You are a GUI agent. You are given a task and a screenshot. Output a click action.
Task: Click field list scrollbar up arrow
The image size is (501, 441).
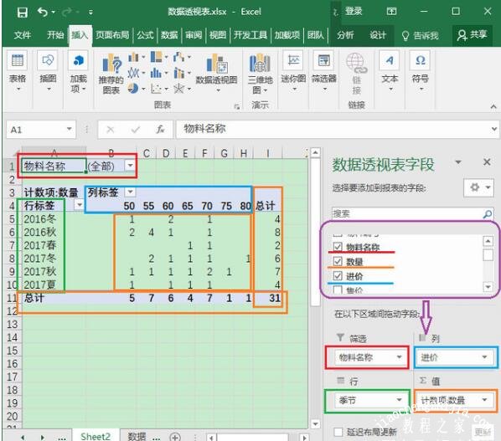point(488,241)
